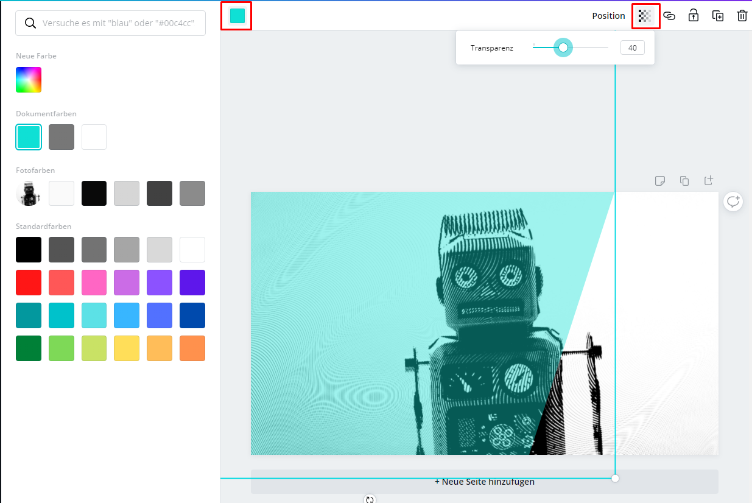The height and width of the screenshot is (503, 752).
Task: Open the rainbow Neue Farbe picker
Action: click(x=29, y=80)
